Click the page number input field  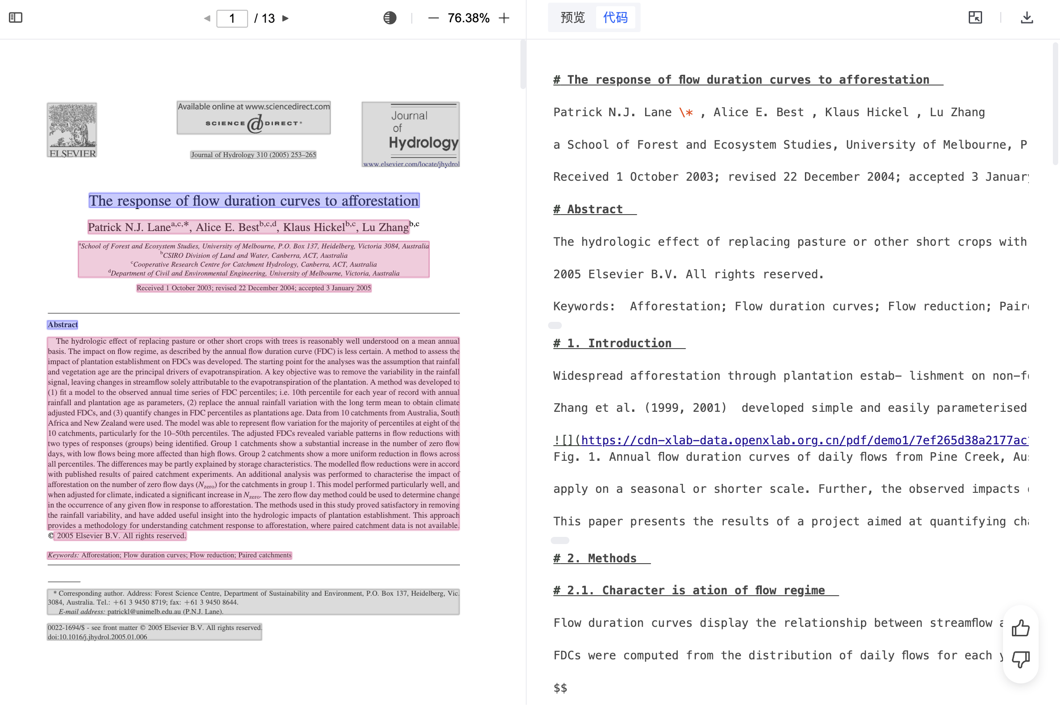231,18
